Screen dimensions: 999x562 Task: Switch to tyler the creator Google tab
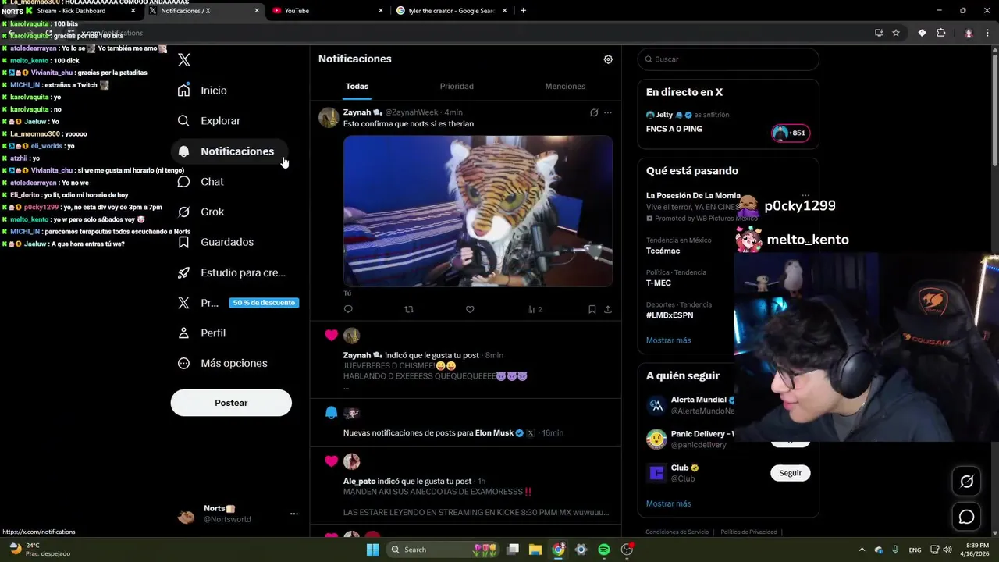pos(453,11)
